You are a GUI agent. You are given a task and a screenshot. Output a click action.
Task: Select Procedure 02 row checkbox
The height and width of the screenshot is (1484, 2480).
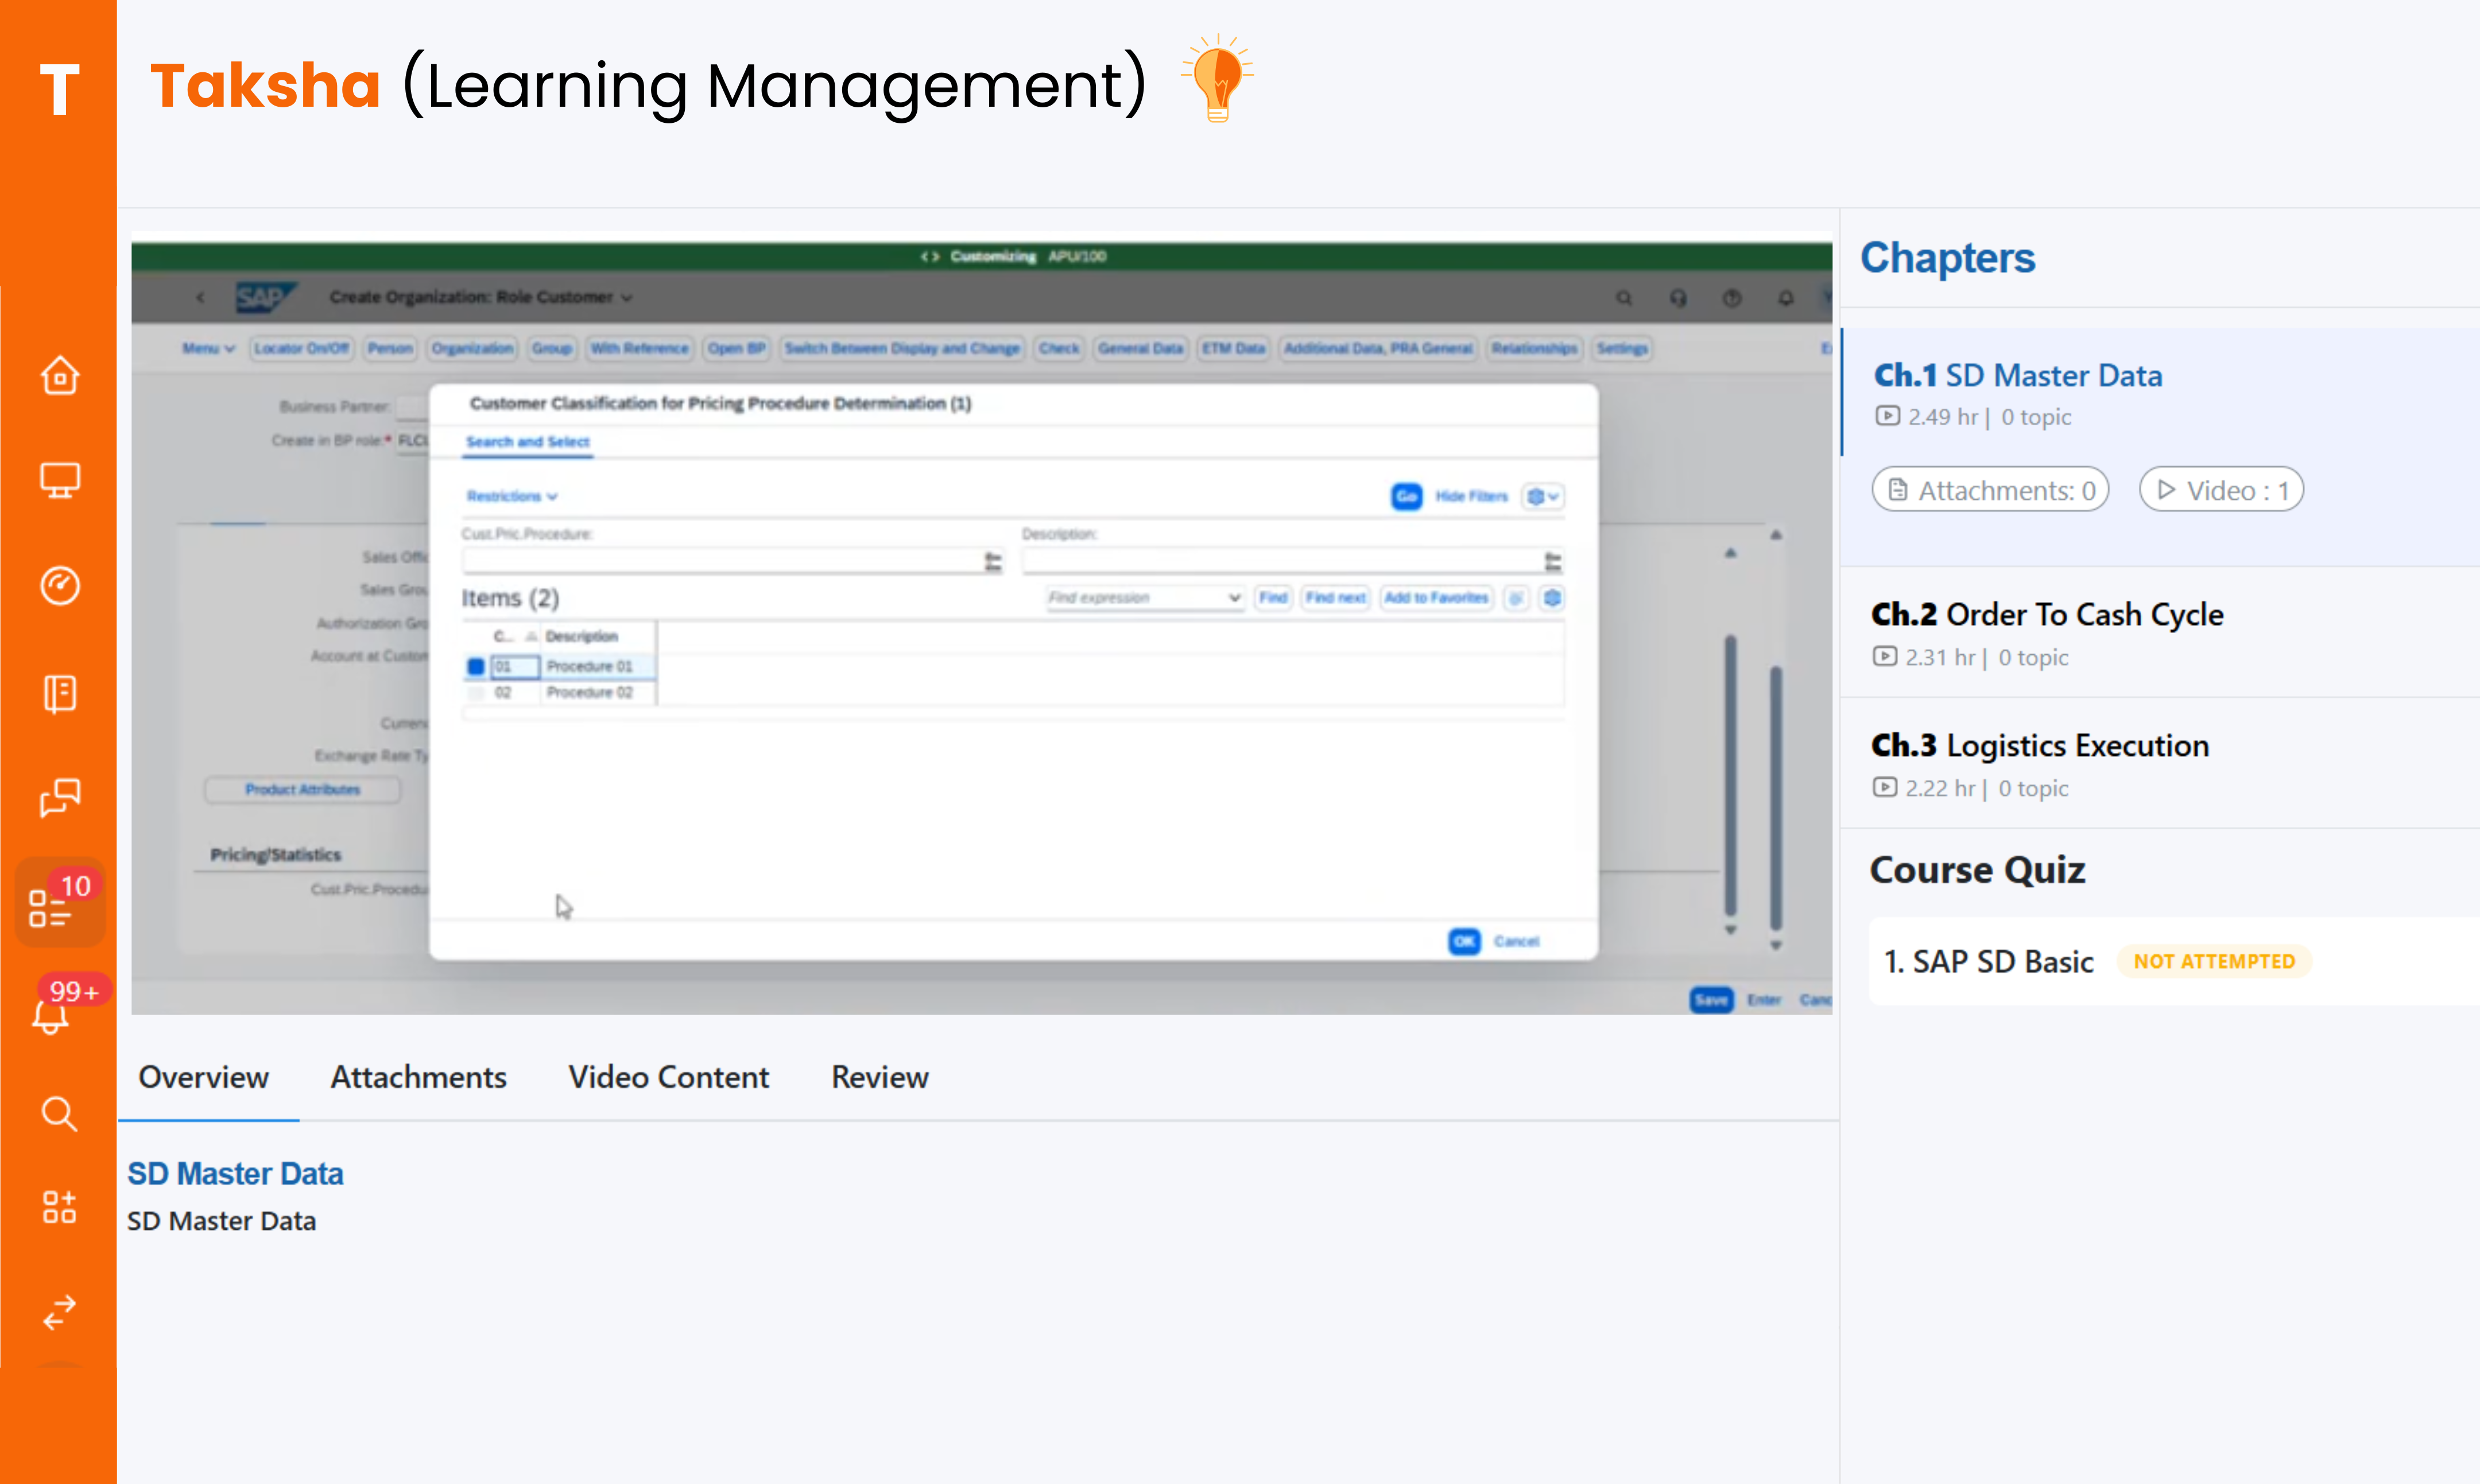pyautogui.click(x=476, y=692)
